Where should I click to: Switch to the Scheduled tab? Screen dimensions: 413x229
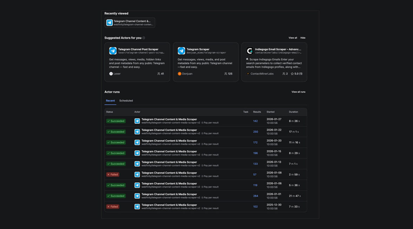pos(126,101)
